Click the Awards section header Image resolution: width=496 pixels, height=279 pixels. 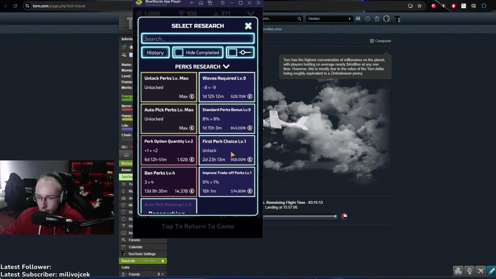pyautogui.click(x=143, y=261)
